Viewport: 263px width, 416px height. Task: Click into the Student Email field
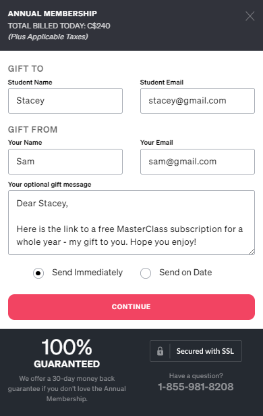pos(198,101)
